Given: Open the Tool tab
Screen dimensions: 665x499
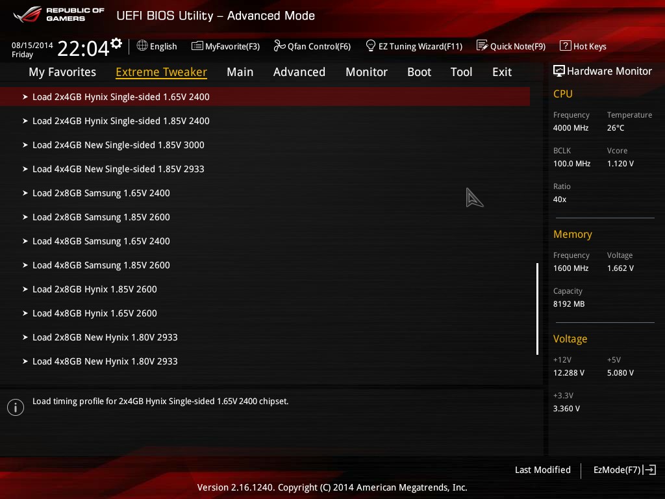Looking at the screenshot, I should pyautogui.click(x=462, y=72).
